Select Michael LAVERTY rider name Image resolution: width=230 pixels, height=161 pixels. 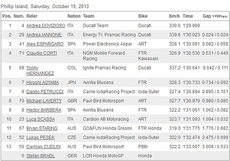point(44,101)
